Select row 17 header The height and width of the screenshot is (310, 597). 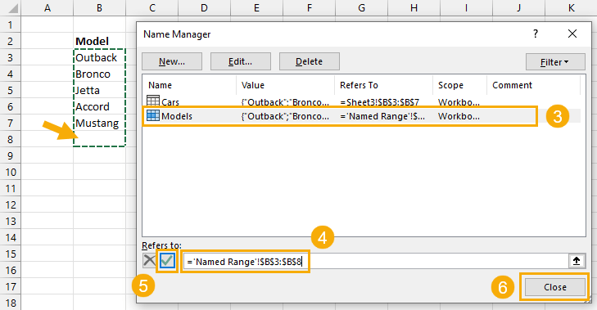11,286
